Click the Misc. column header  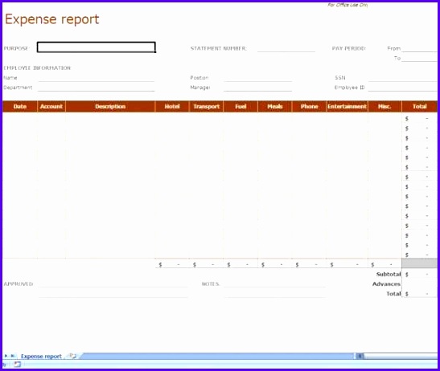(384, 107)
